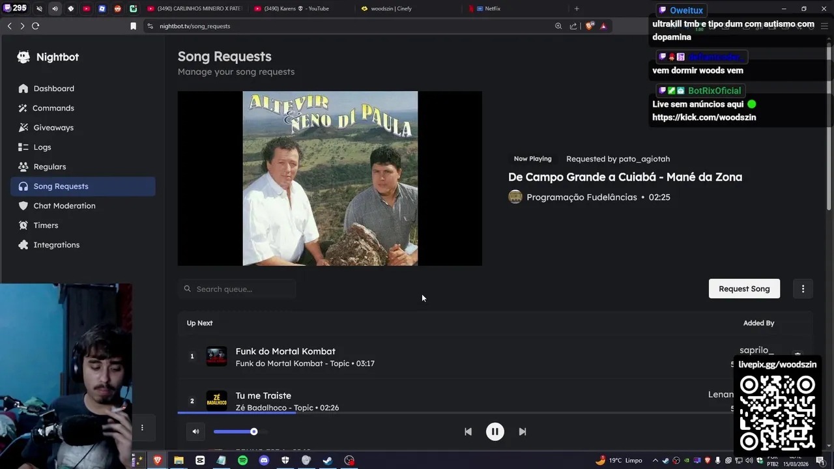This screenshot has width=834, height=469.
Task: Mute the Nightbot player volume
Action: click(x=195, y=431)
